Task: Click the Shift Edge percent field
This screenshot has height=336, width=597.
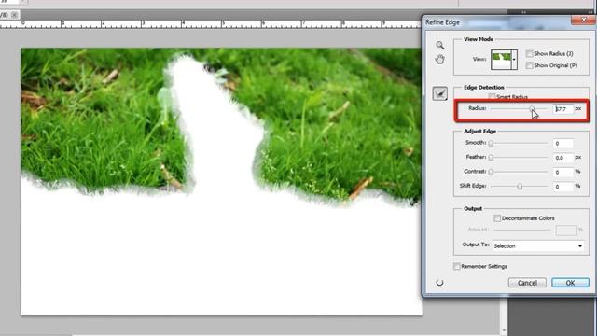Action: [563, 187]
